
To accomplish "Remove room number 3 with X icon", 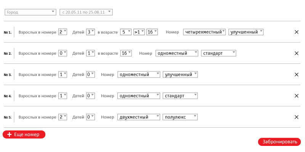I will coord(297,75).
